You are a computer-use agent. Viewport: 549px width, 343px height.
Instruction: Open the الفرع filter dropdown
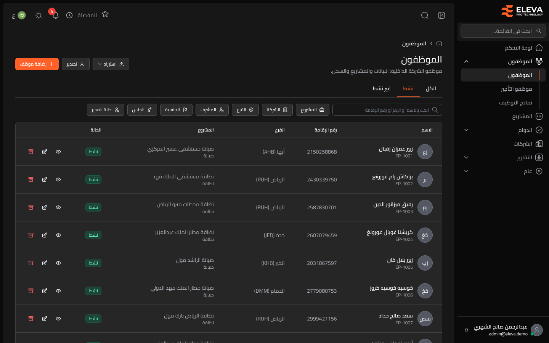[x=245, y=110]
